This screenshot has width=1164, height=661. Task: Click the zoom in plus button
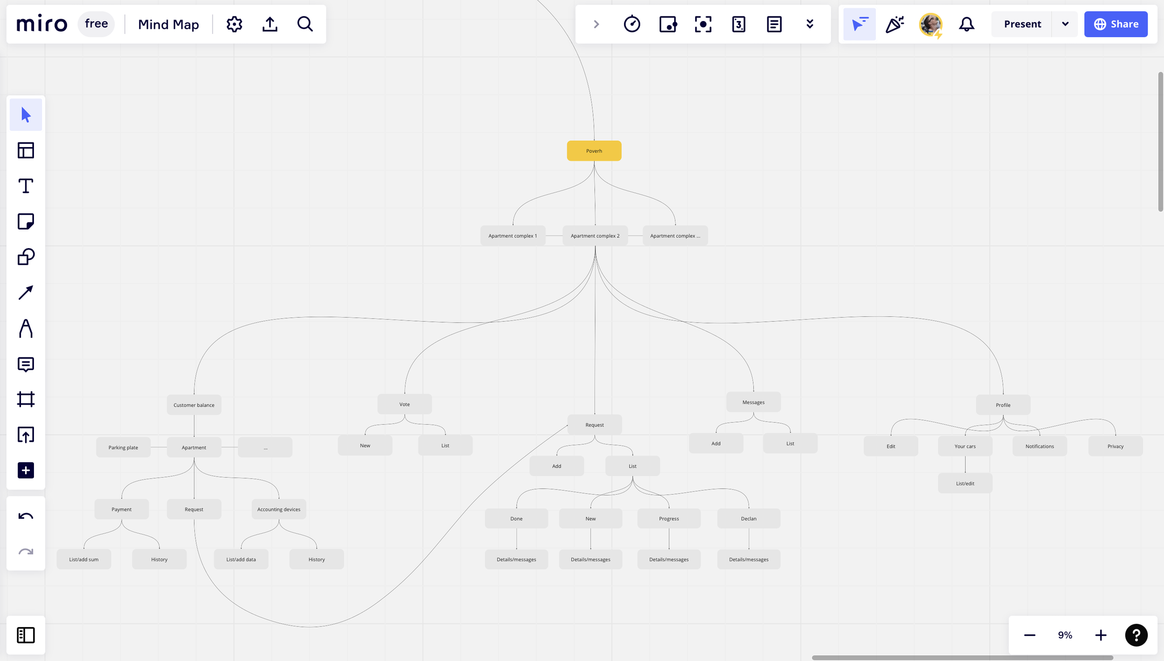tap(1101, 635)
